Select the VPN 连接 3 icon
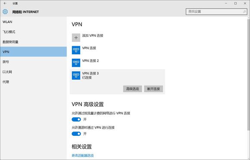250x160 pixels. [x=76, y=75]
